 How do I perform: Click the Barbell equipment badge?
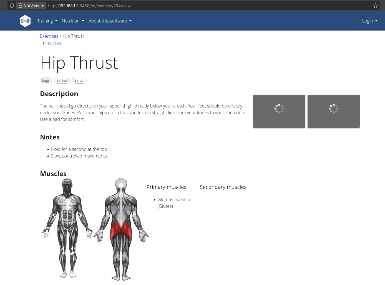tap(62, 80)
